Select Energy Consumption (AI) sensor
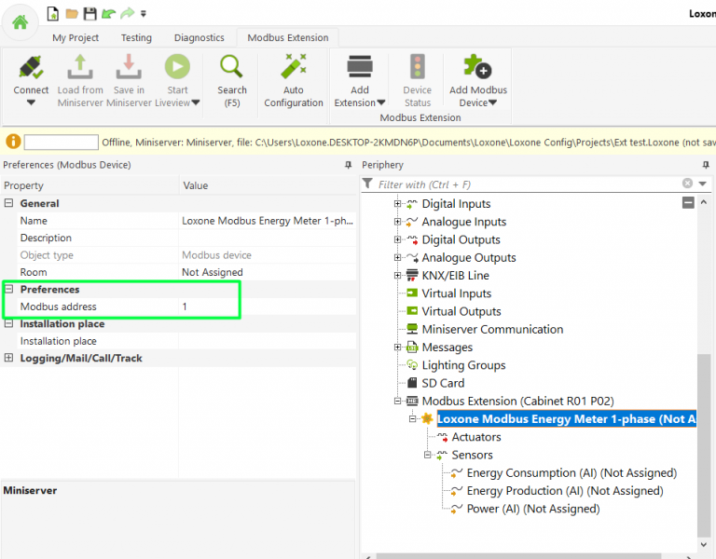This screenshot has height=559, width=716. pos(571,473)
